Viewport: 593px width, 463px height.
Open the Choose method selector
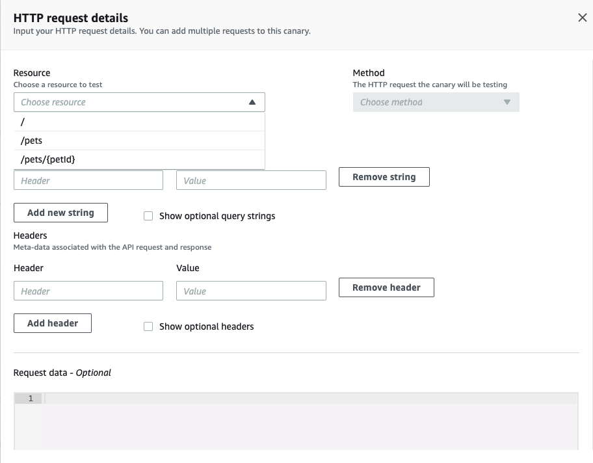coord(436,102)
